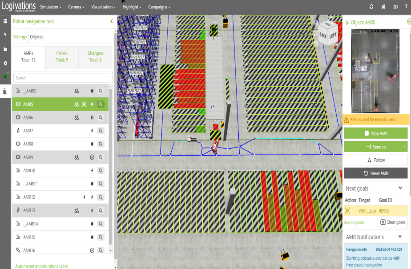Locate AMR9 with magnifier icon
The image size is (411, 269).
(x=101, y=157)
